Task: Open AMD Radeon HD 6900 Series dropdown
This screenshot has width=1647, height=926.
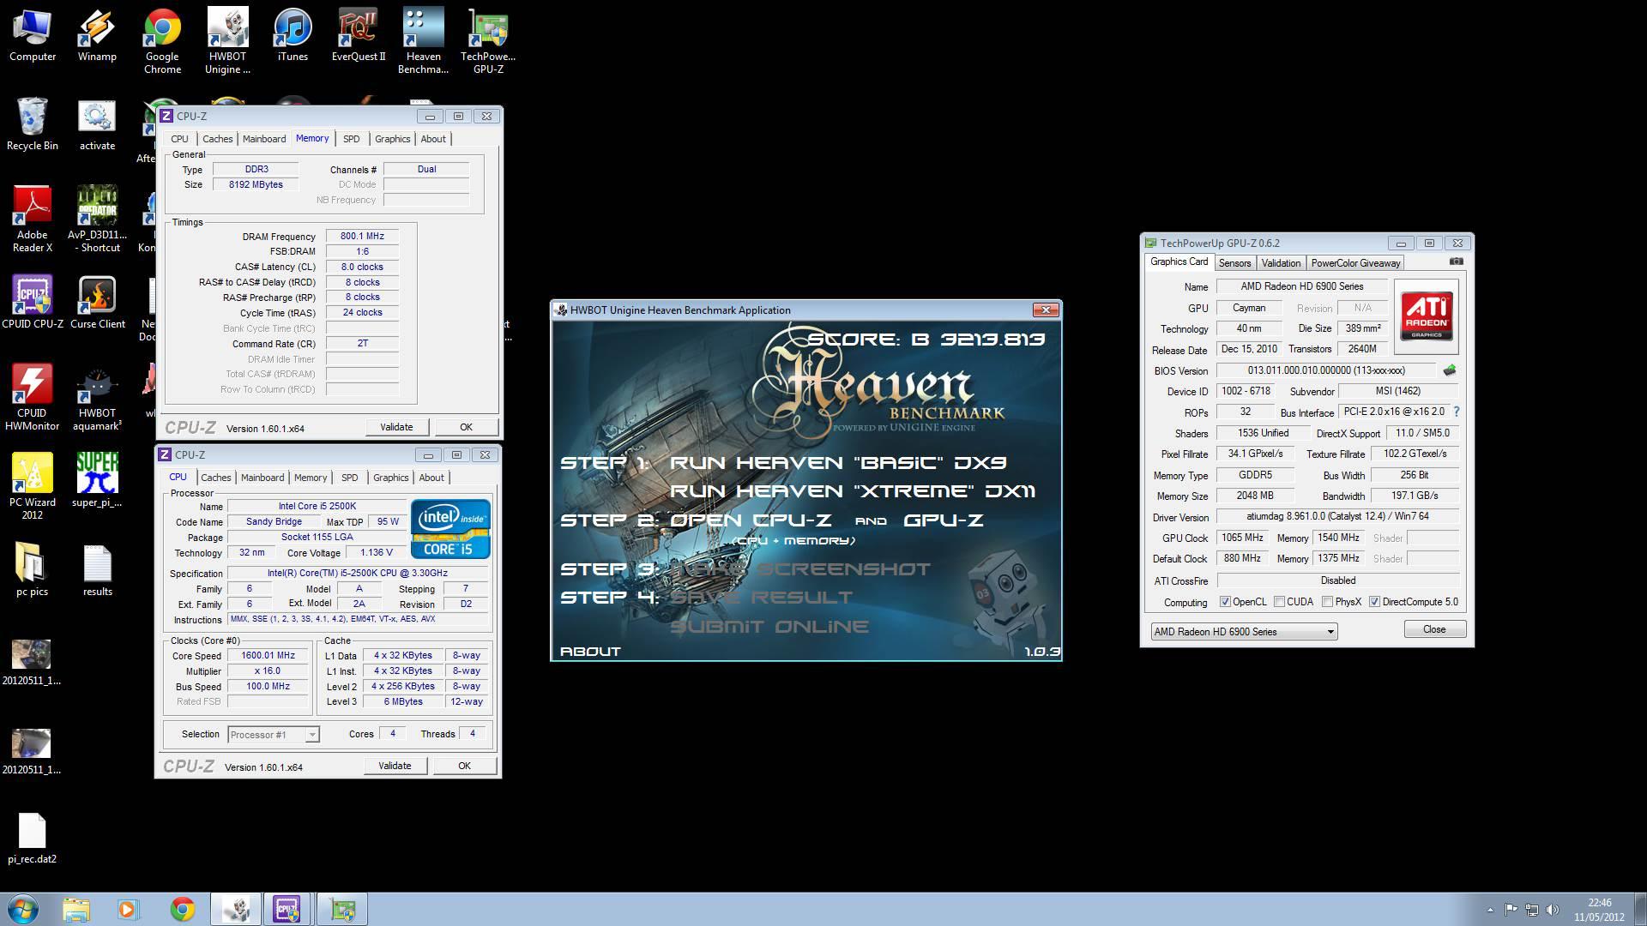Action: pyautogui.click(x=1244, y=632)
